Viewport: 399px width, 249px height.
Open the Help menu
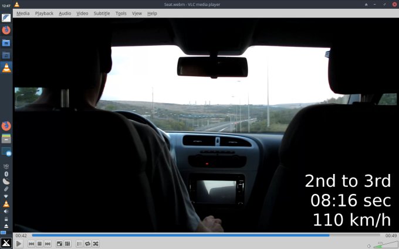(x=152, y=13)
